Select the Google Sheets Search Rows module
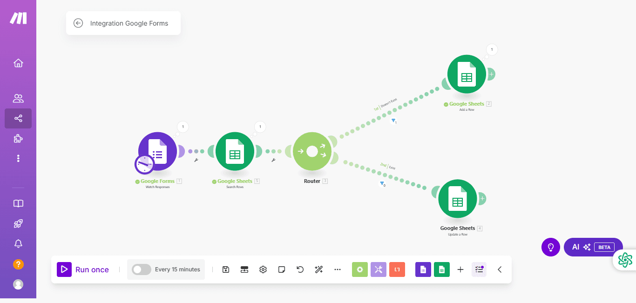 click(235, 151)
